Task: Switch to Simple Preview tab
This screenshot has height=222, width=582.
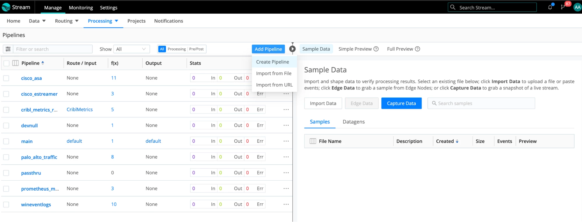Action: pos(355,49)
